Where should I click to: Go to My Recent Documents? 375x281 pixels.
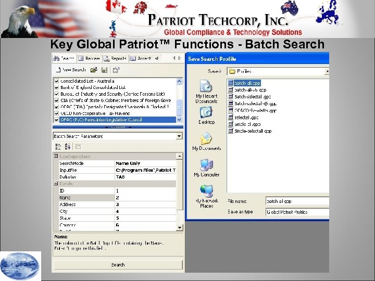[206, 92]
